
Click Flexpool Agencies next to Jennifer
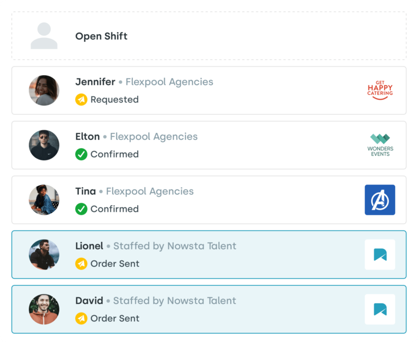169,82
